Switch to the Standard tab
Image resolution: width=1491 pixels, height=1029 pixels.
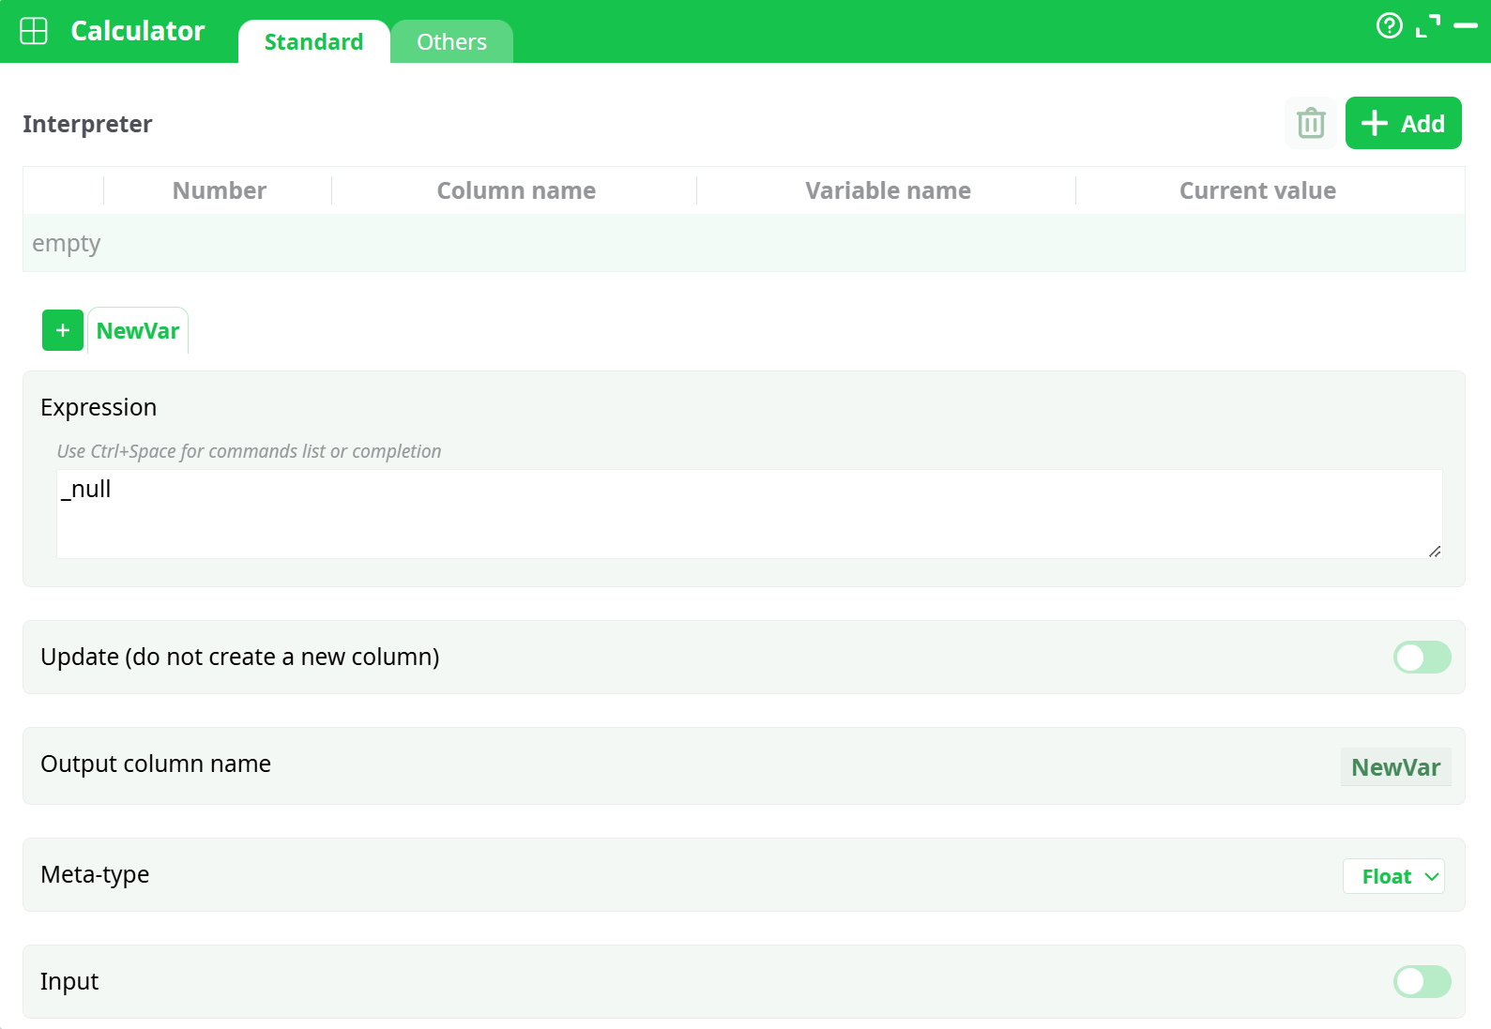313,42
